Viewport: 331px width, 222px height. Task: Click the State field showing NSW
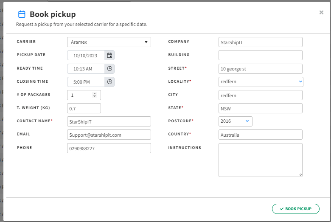pyautogui.click(x=261, y=108)
